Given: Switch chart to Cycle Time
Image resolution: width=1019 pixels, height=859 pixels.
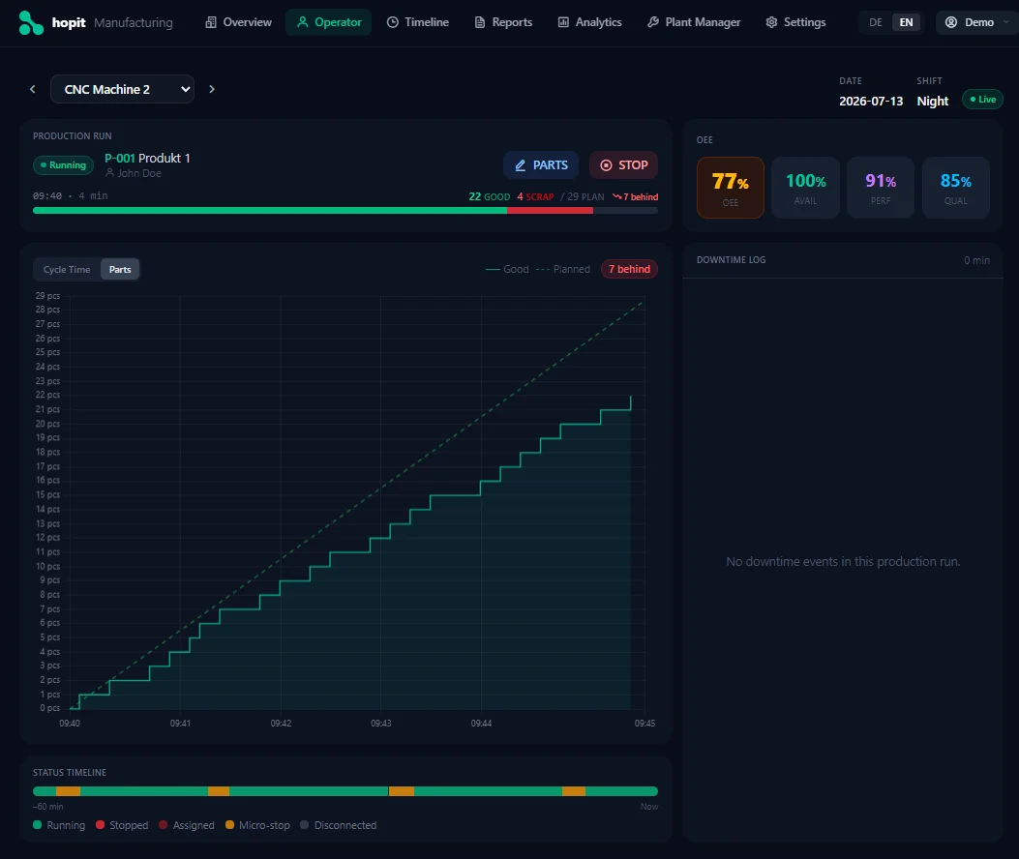Looking at the screenshot, I should [x=67, y=270].
